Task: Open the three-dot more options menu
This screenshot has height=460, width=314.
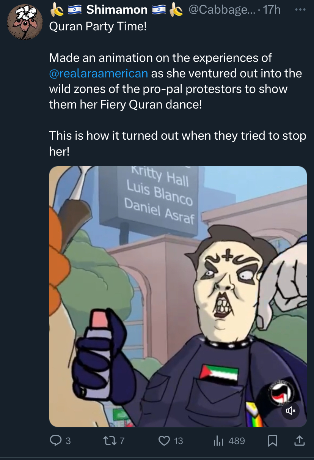Action: click(300, 9)
